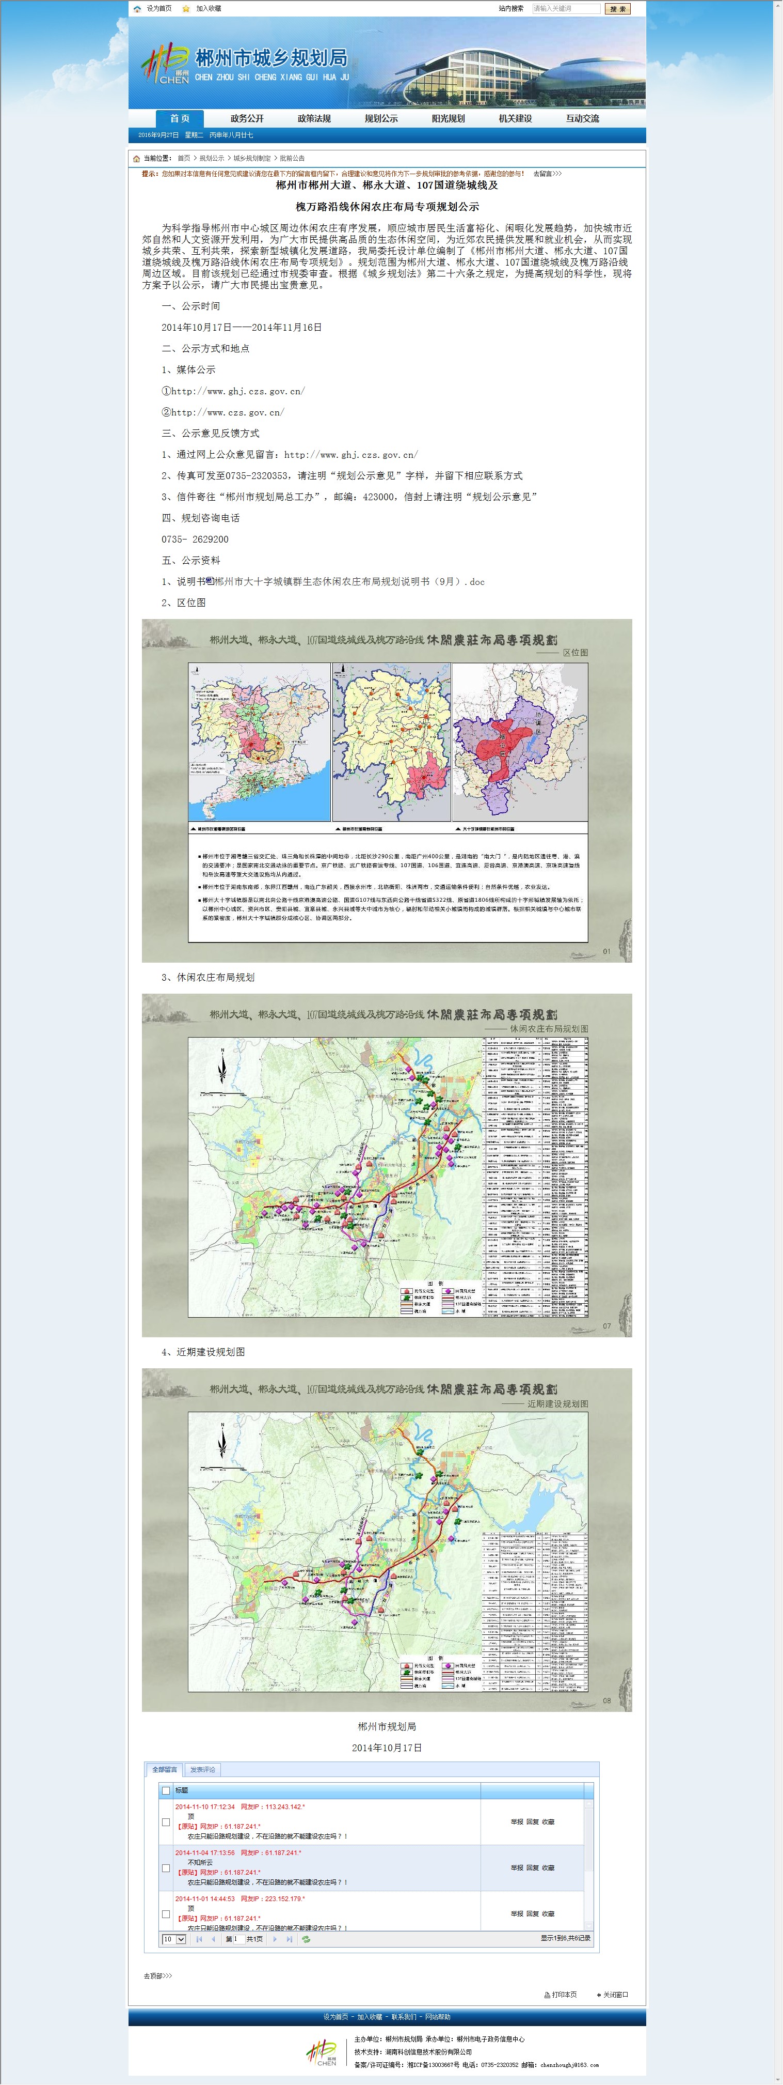The height and width of the screenshot is (2085, 783).
Task: Click 设为首页 in the footer bar
Action: point(335,2016)
